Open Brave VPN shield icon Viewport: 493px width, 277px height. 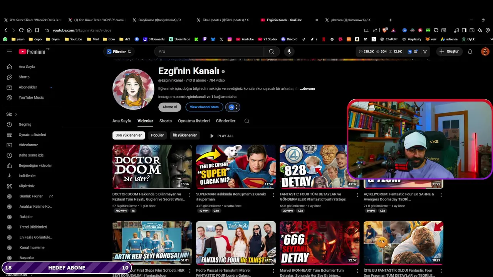point(488,30)
